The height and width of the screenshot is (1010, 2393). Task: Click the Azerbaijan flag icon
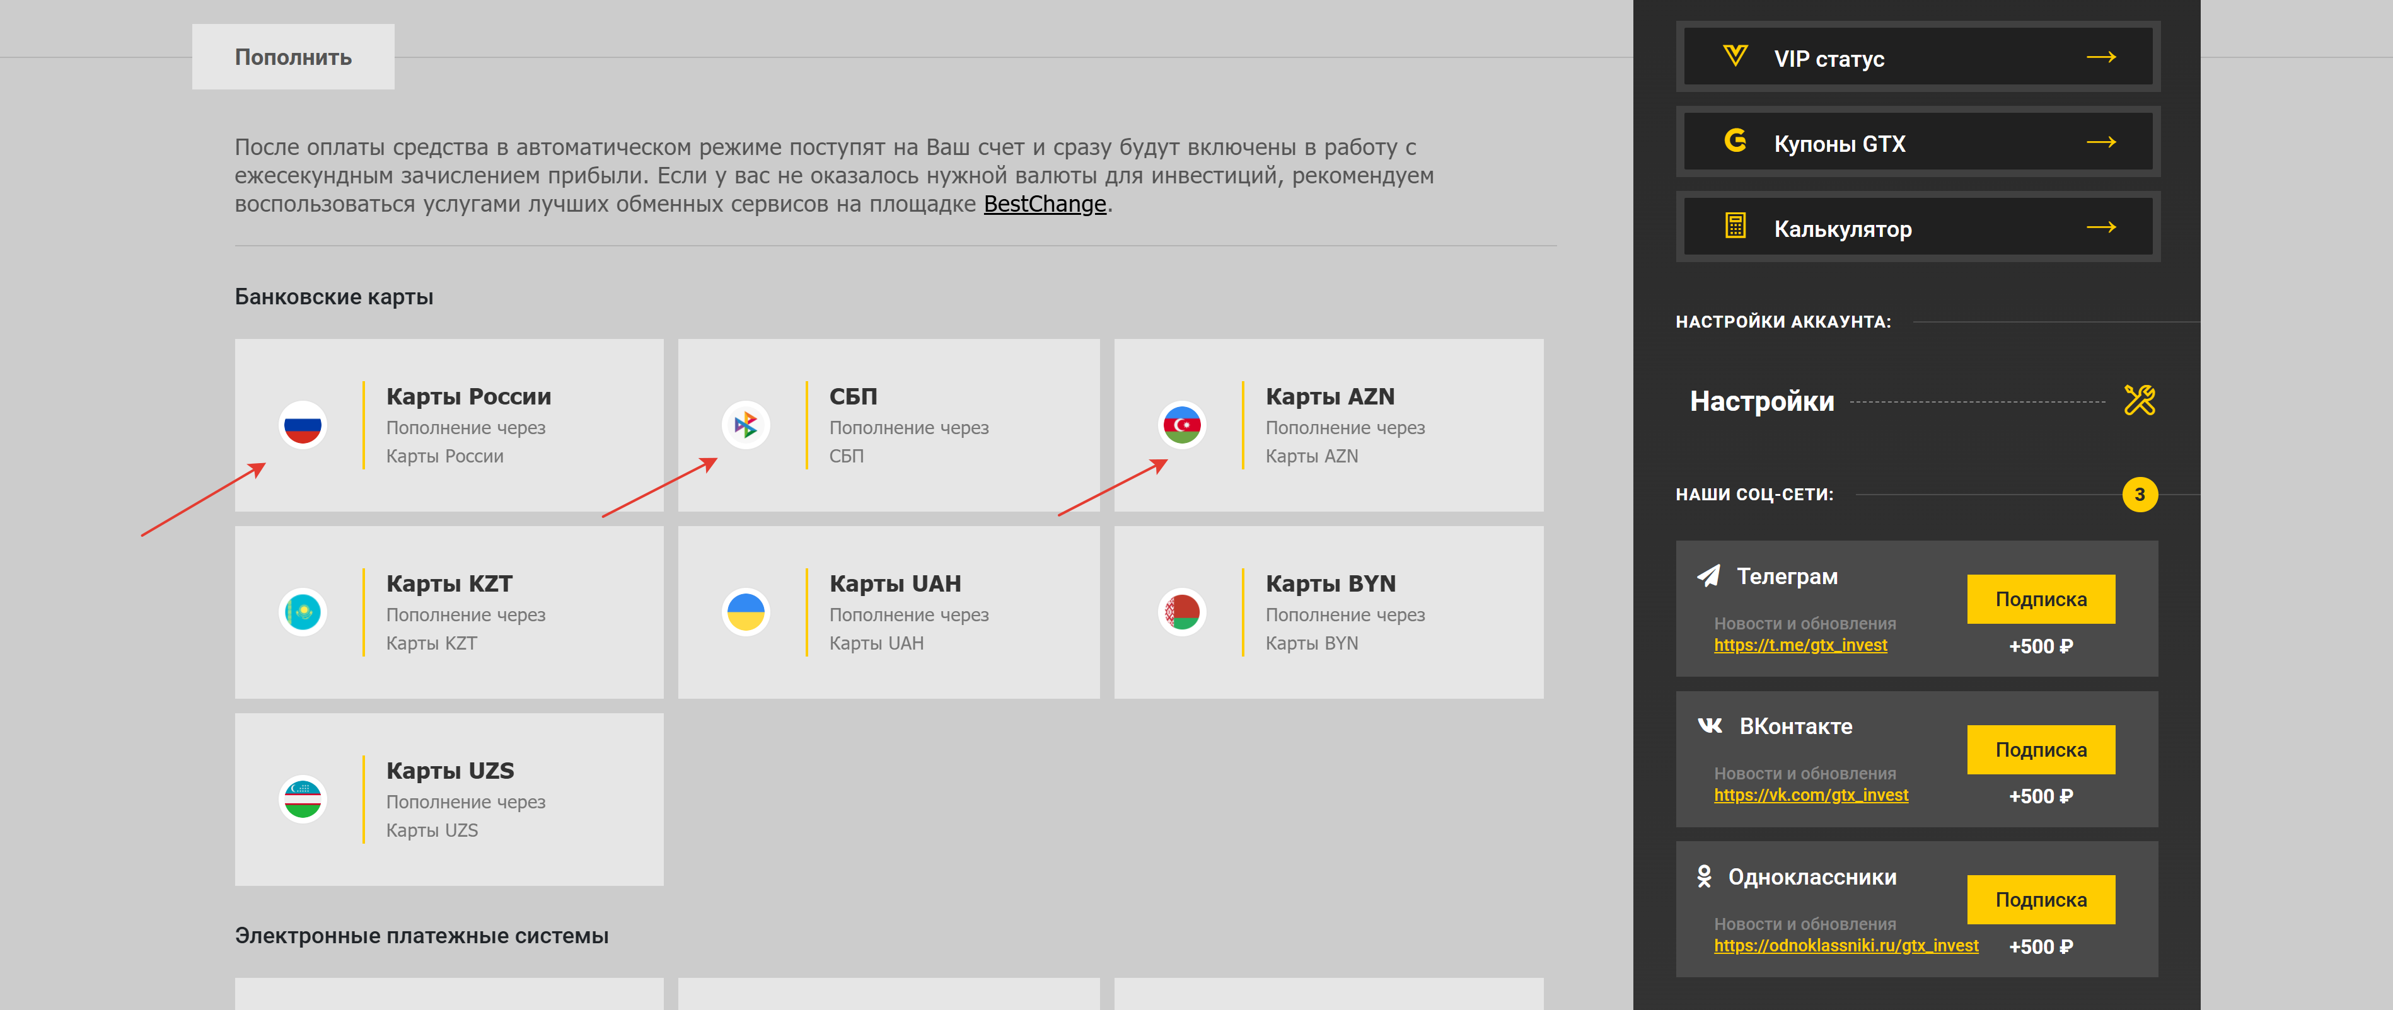click(1181, 425)
